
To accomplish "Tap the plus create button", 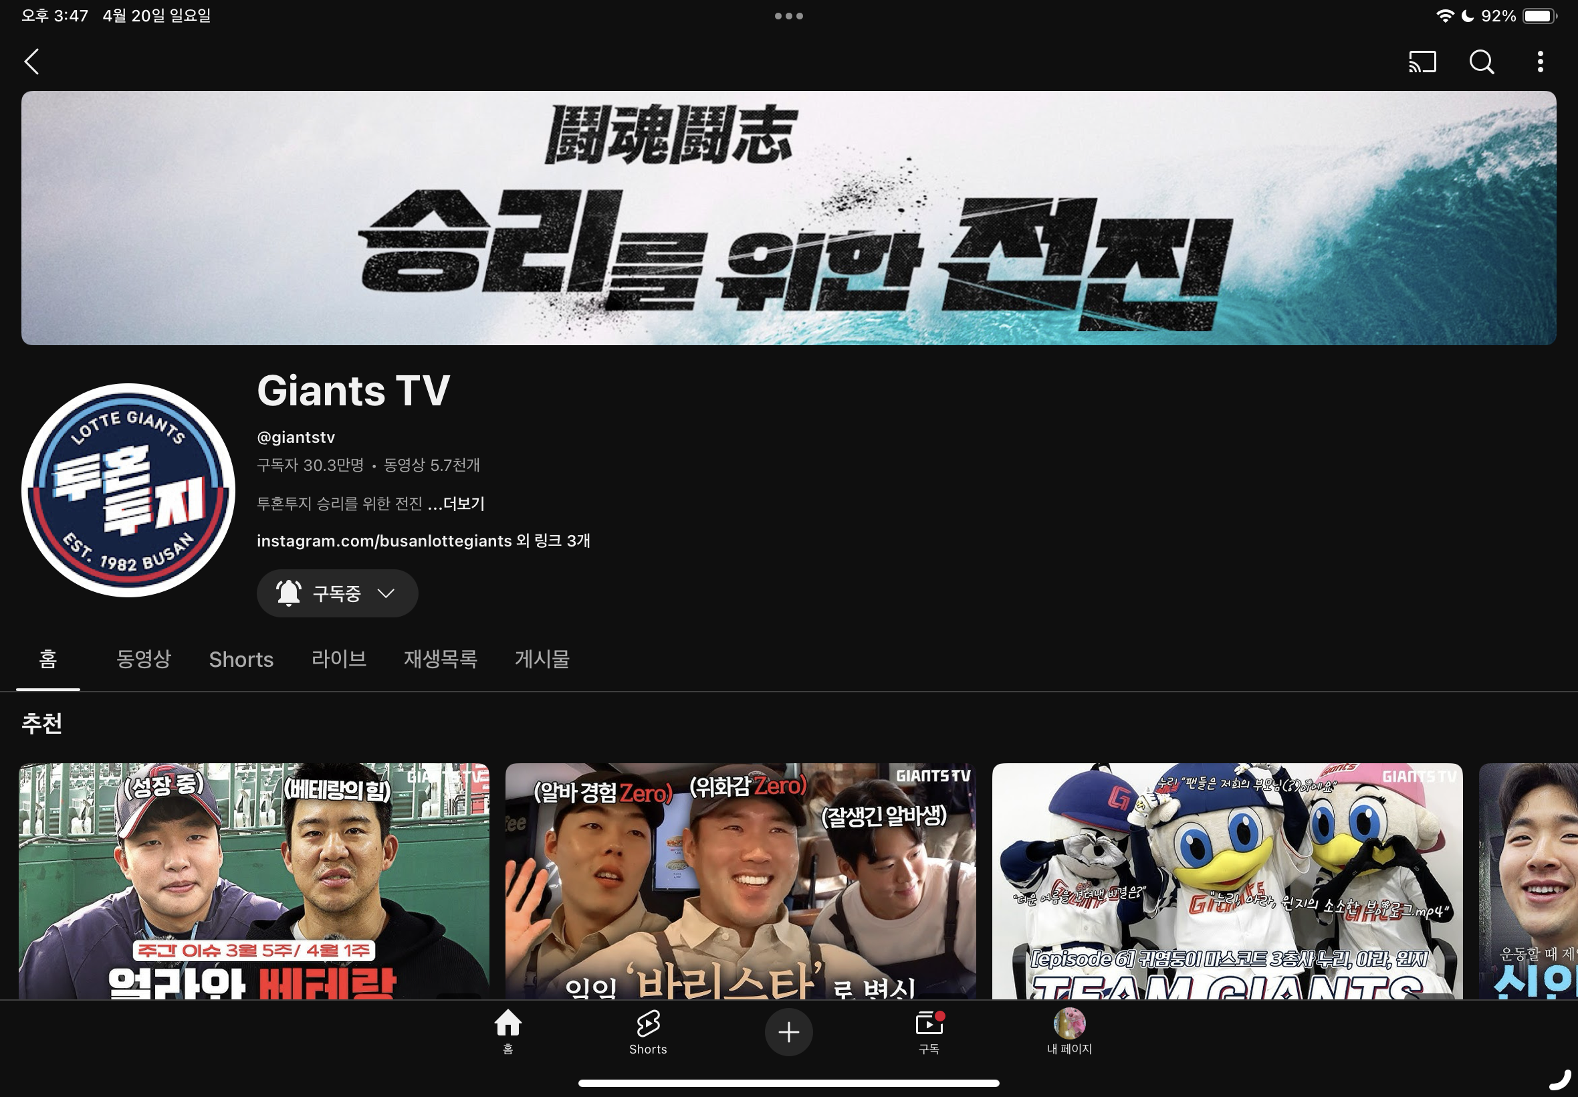I will pyautogui.click(x=788, y=1031).
